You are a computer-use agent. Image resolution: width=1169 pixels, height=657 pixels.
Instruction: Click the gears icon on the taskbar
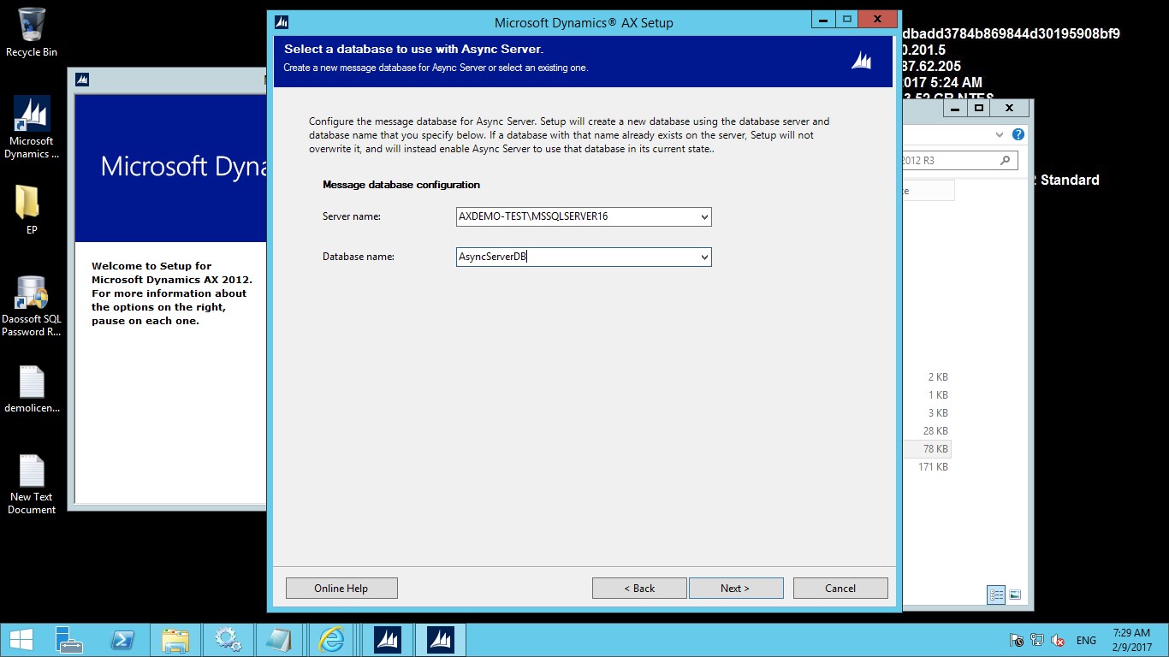click(x=228, y=640)
